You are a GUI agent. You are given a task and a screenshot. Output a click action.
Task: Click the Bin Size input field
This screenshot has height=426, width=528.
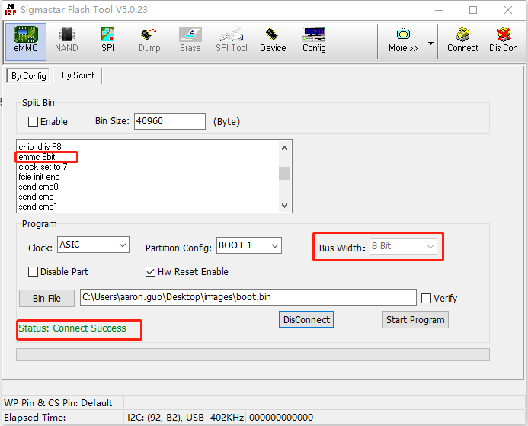[169, 121]
